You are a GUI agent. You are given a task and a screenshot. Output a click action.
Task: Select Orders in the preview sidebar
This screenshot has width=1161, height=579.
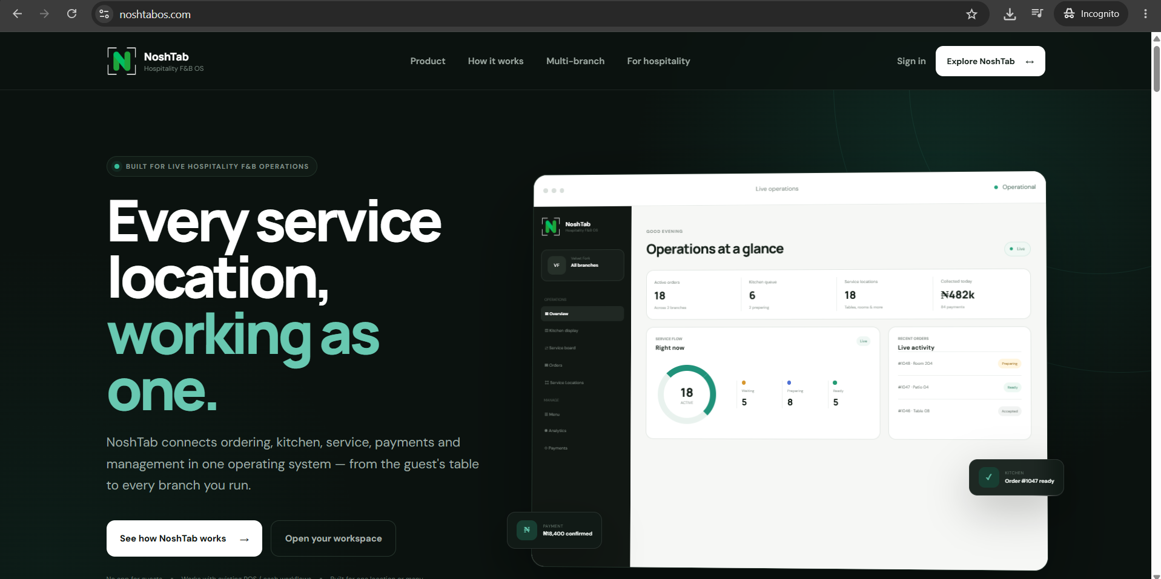click(x=554, y=365)
